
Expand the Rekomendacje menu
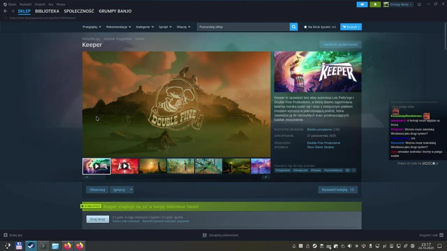point(119,27)
